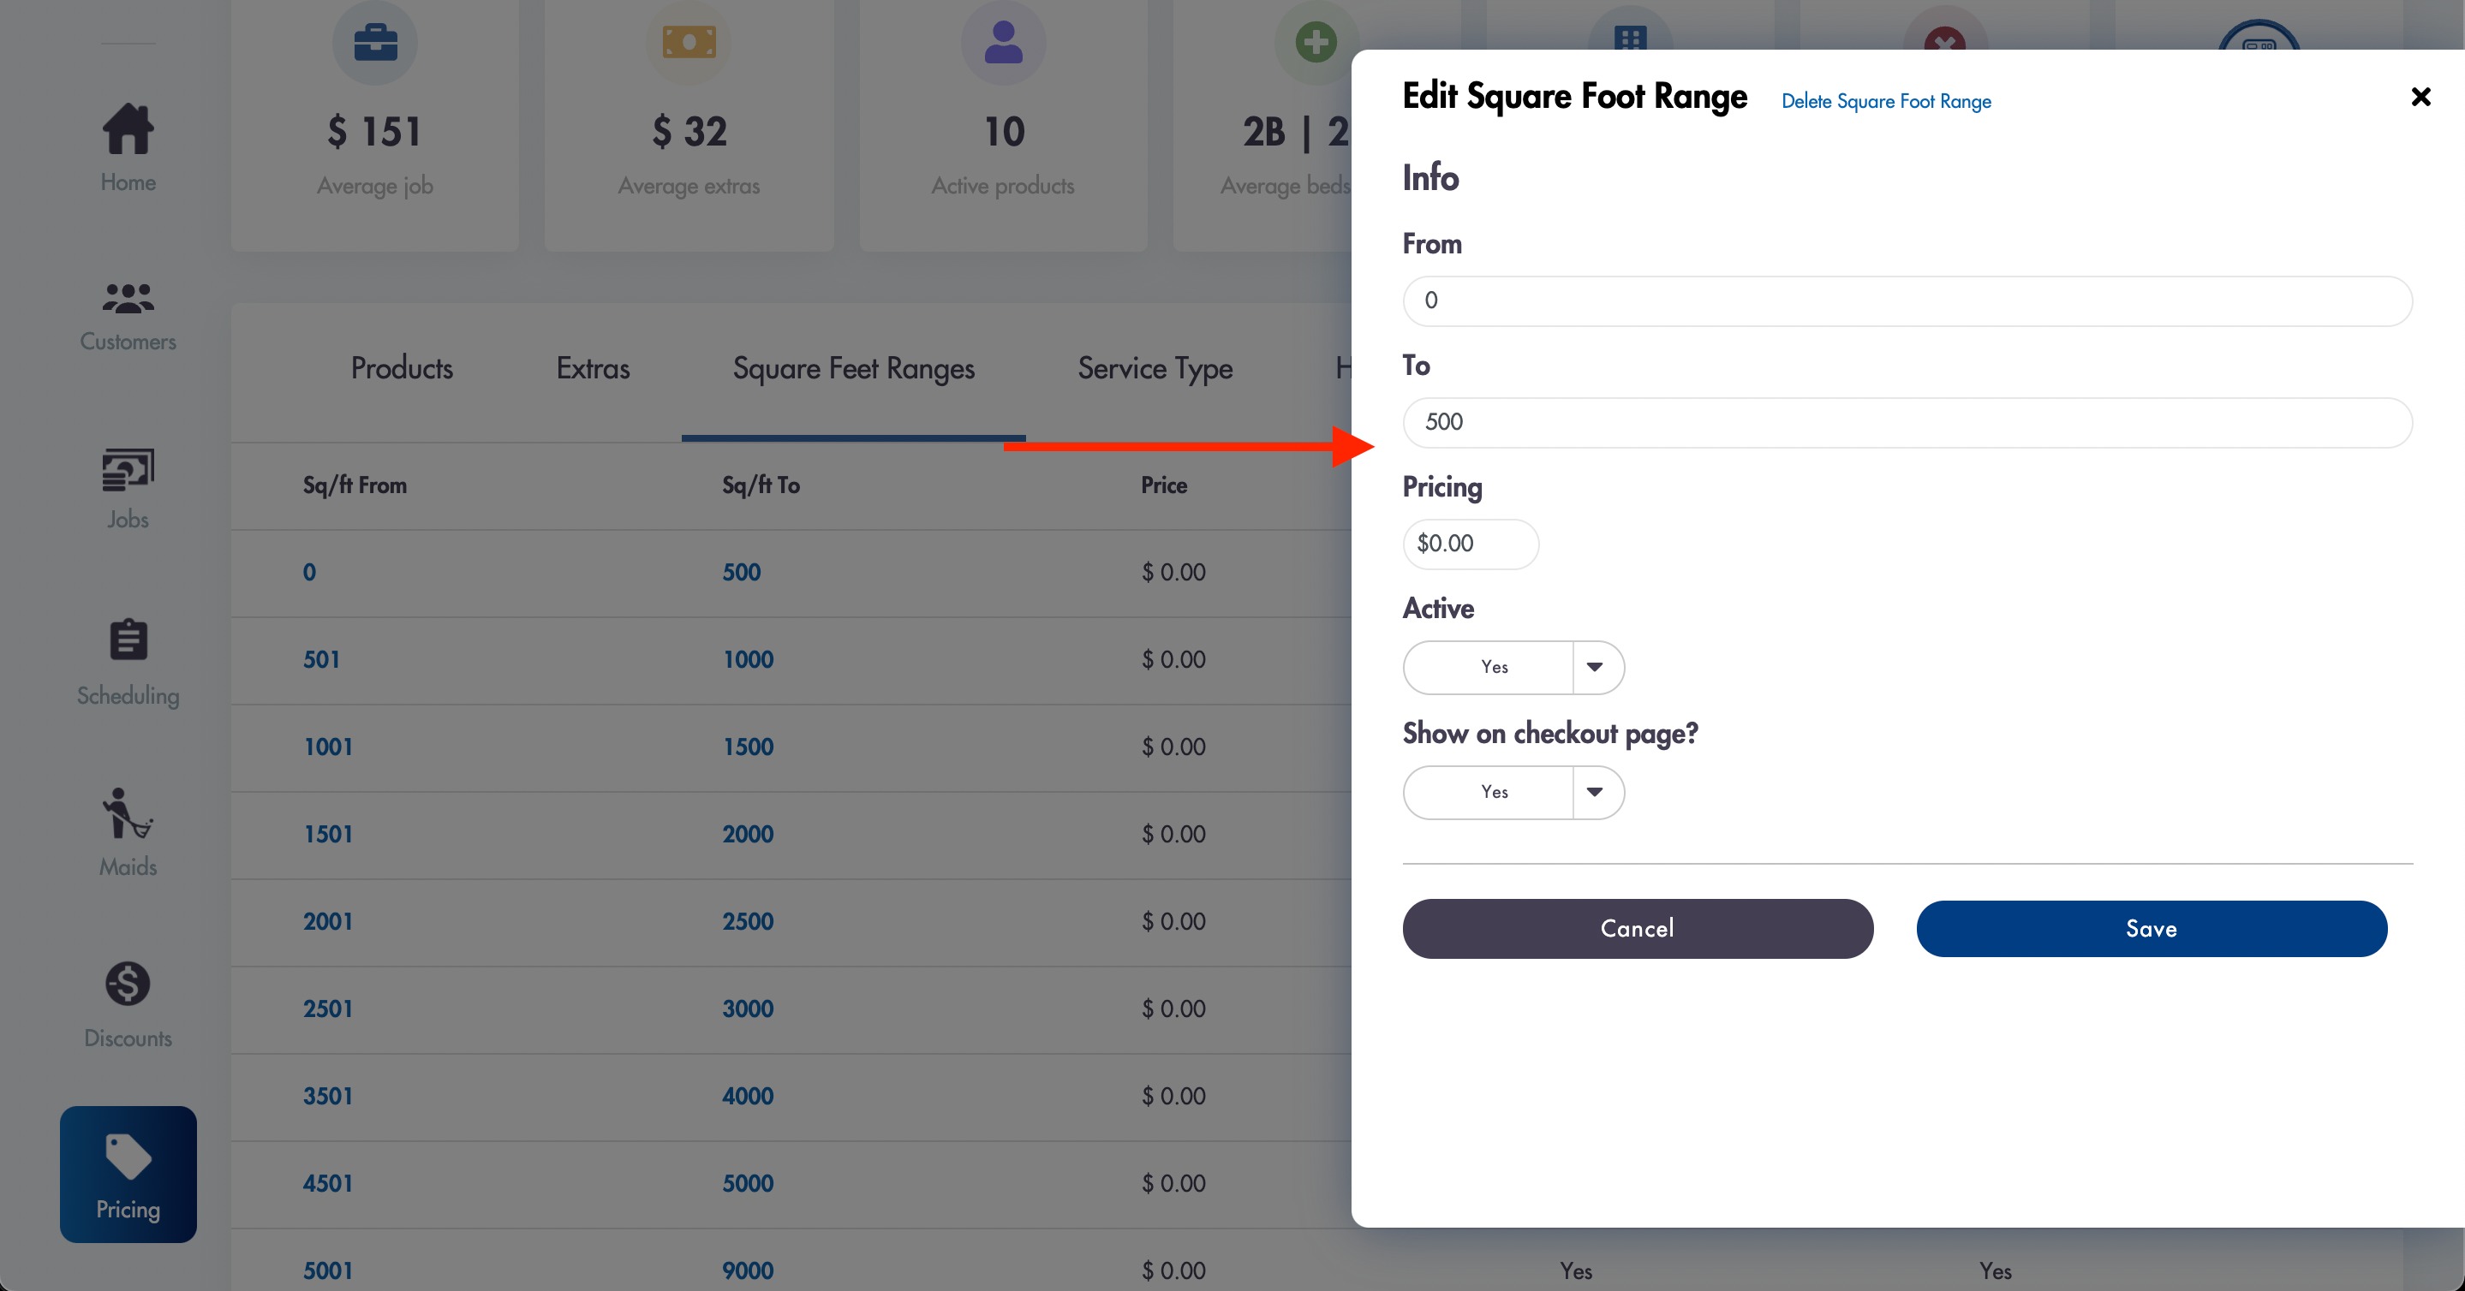Click Delete Square Foot Range link
The height and width of the screenshot is (1291, 2465).
pyautogui.click(x=1886, y=101)
